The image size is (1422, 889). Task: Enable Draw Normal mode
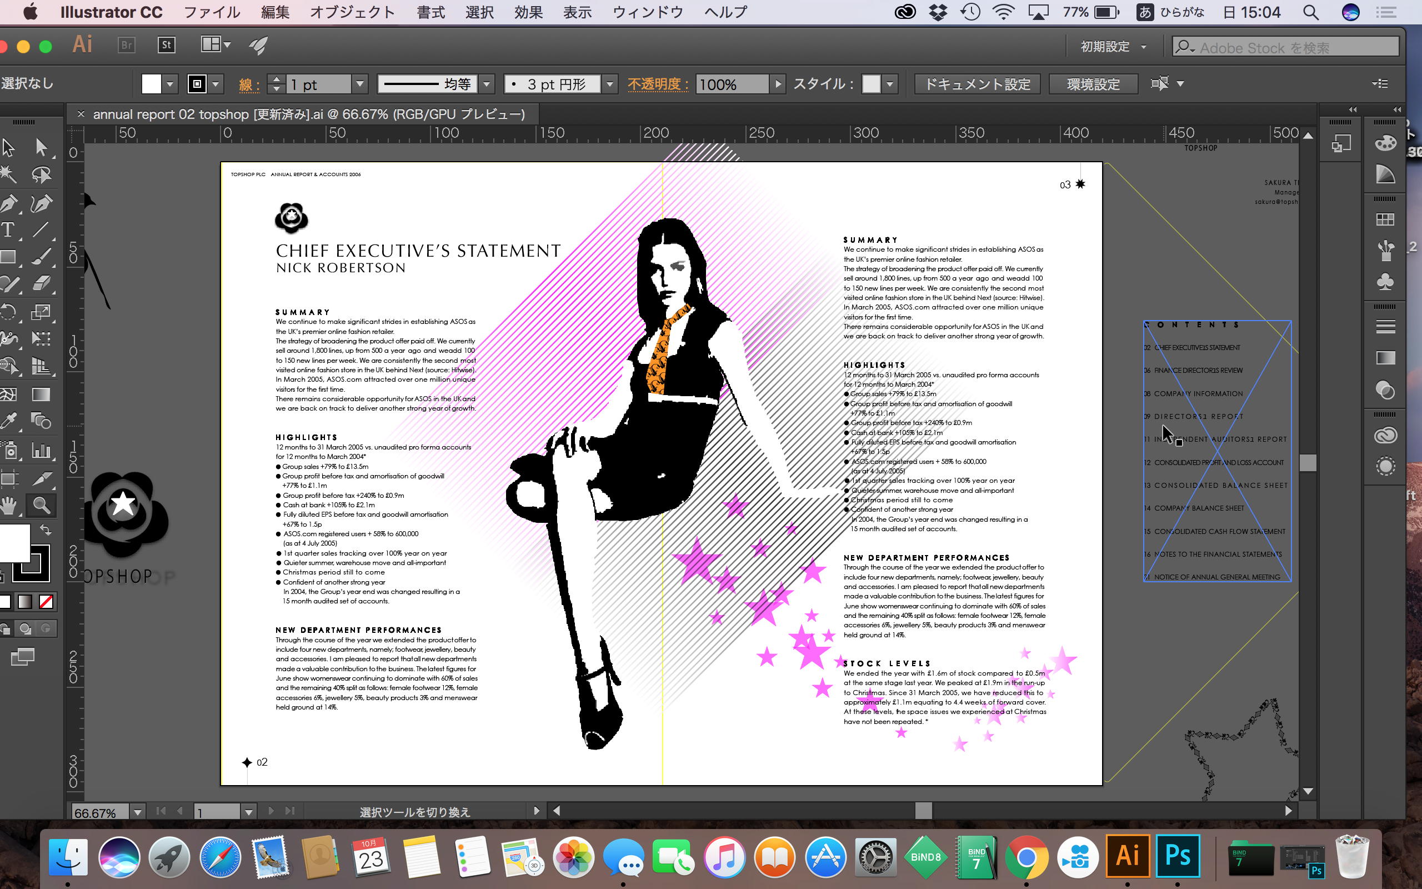4,628
